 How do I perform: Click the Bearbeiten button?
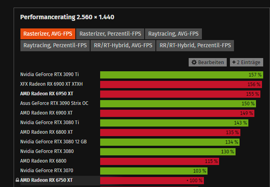click(x=208, y=62)
